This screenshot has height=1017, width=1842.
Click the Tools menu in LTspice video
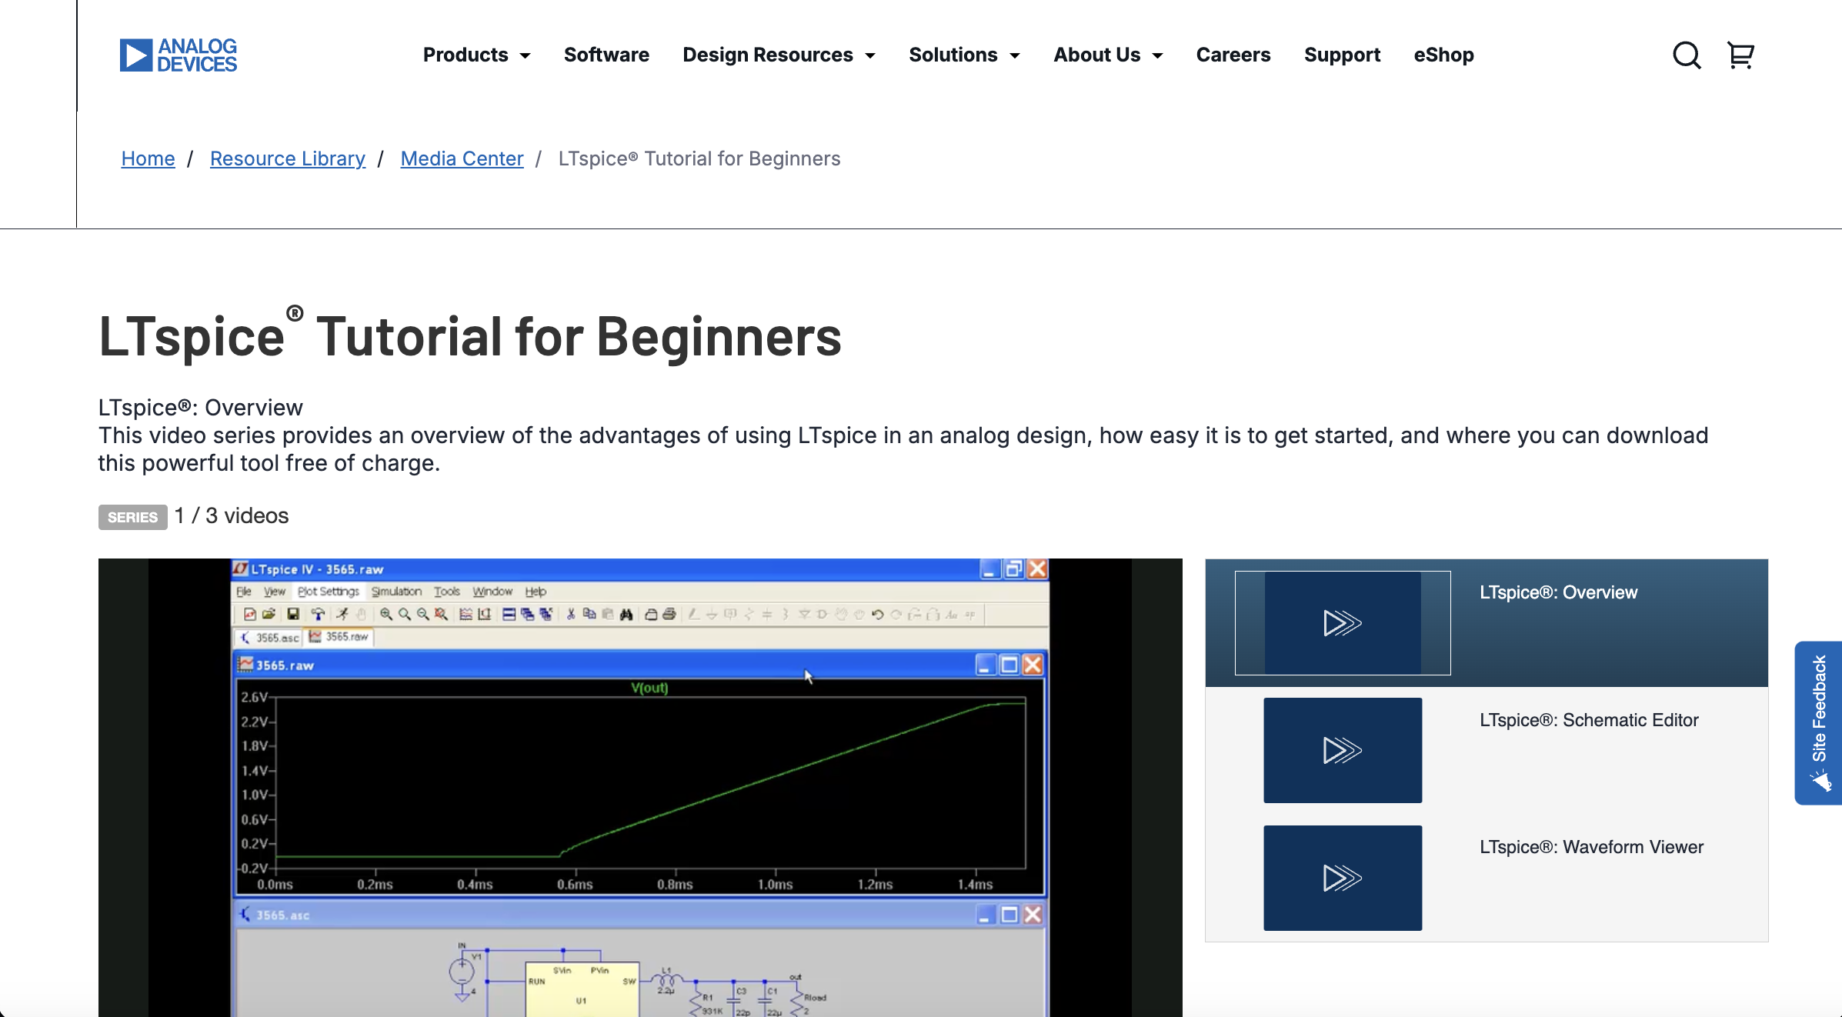(447, 592)
